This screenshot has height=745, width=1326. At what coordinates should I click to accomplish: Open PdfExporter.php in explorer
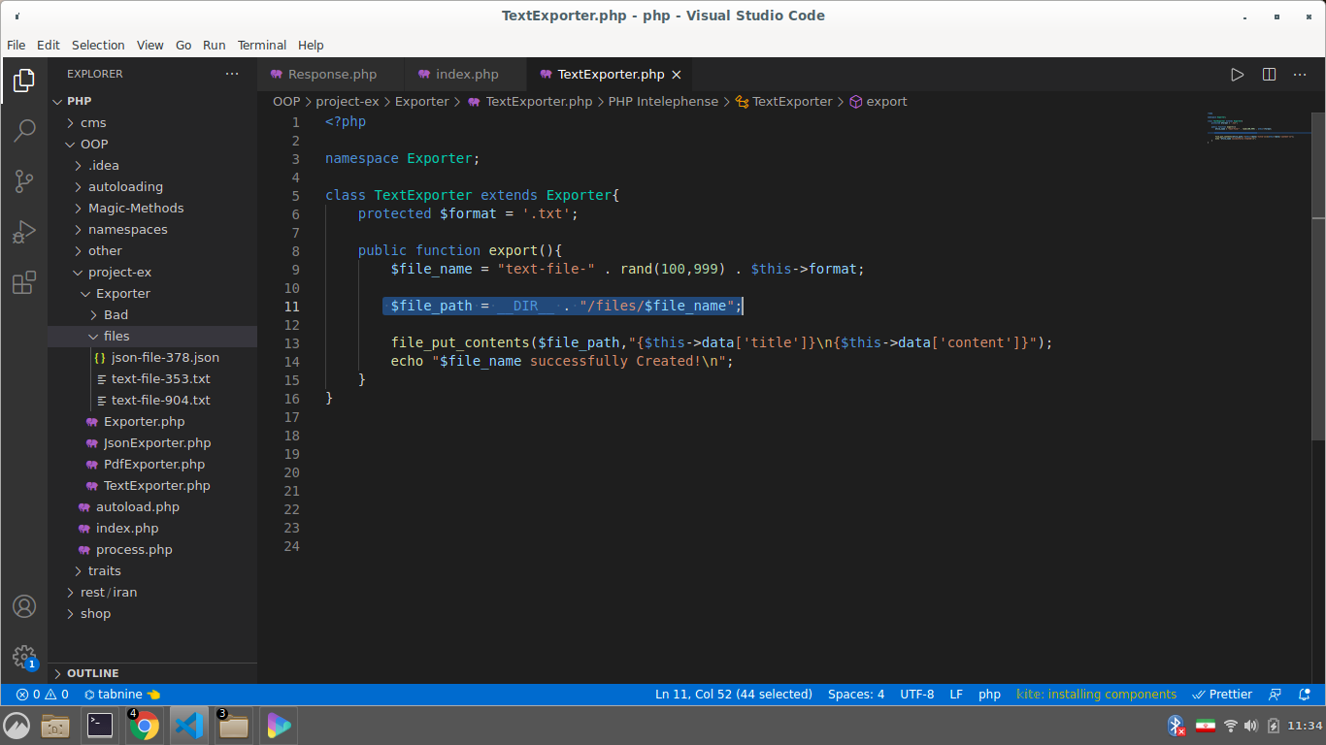[152, 464]
